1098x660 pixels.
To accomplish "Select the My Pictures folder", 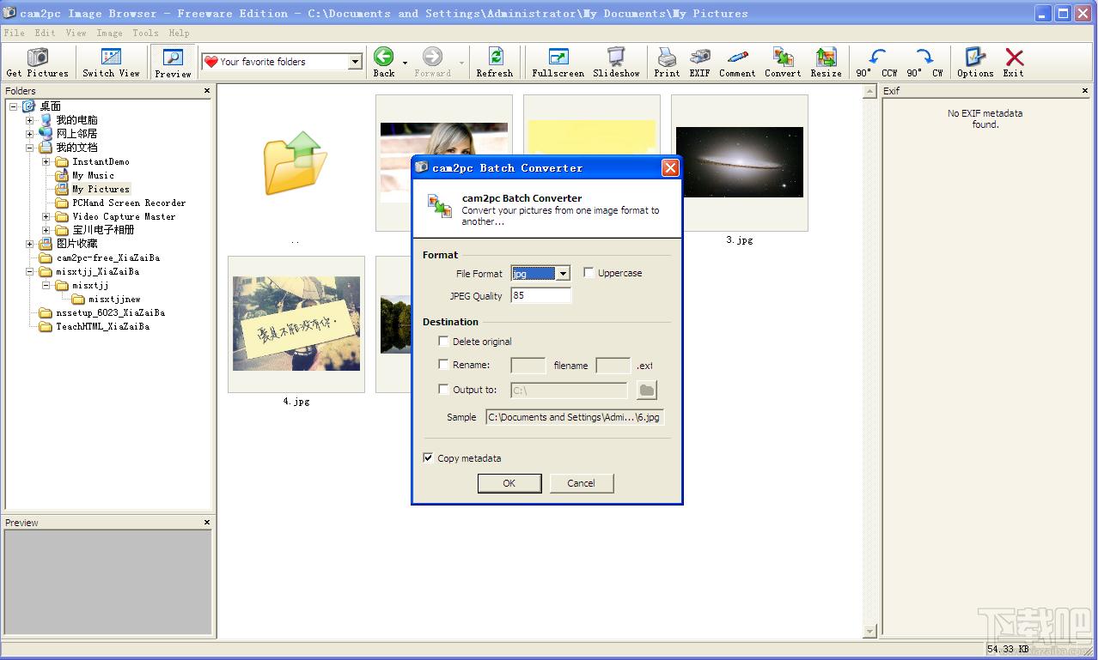I will [101, 189].
